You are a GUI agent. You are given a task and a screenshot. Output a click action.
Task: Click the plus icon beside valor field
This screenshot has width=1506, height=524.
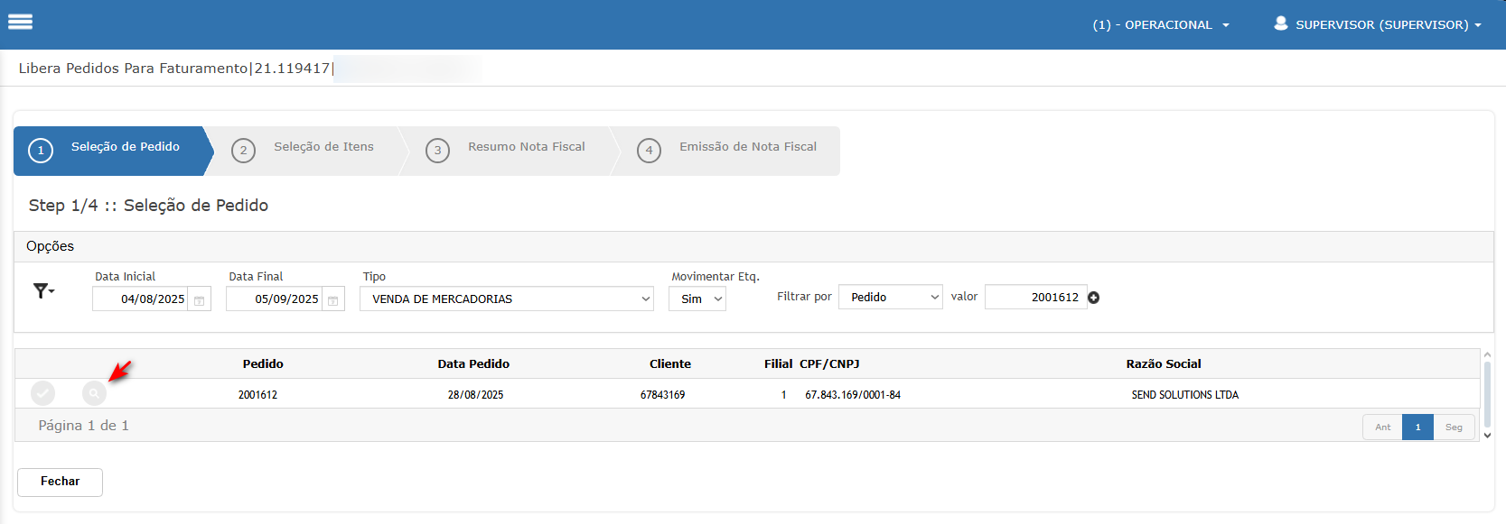tap(1093, 298)
